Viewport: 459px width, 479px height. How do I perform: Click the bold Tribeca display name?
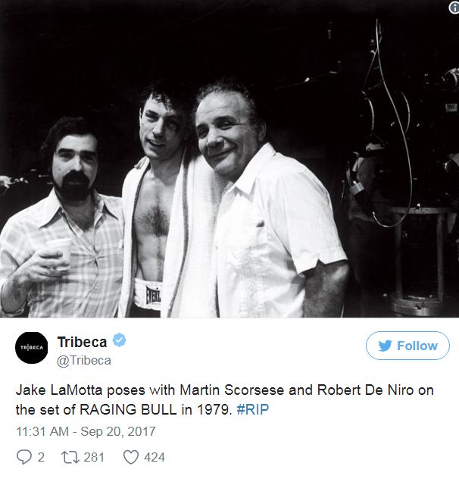[82, 342]
